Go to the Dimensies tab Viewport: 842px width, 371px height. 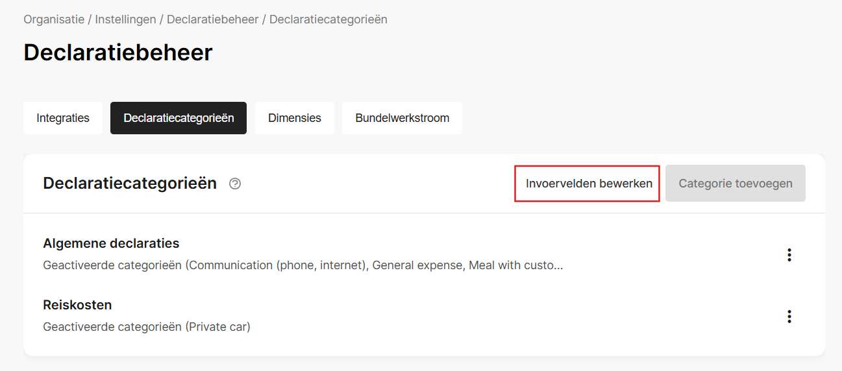(295, 118)
